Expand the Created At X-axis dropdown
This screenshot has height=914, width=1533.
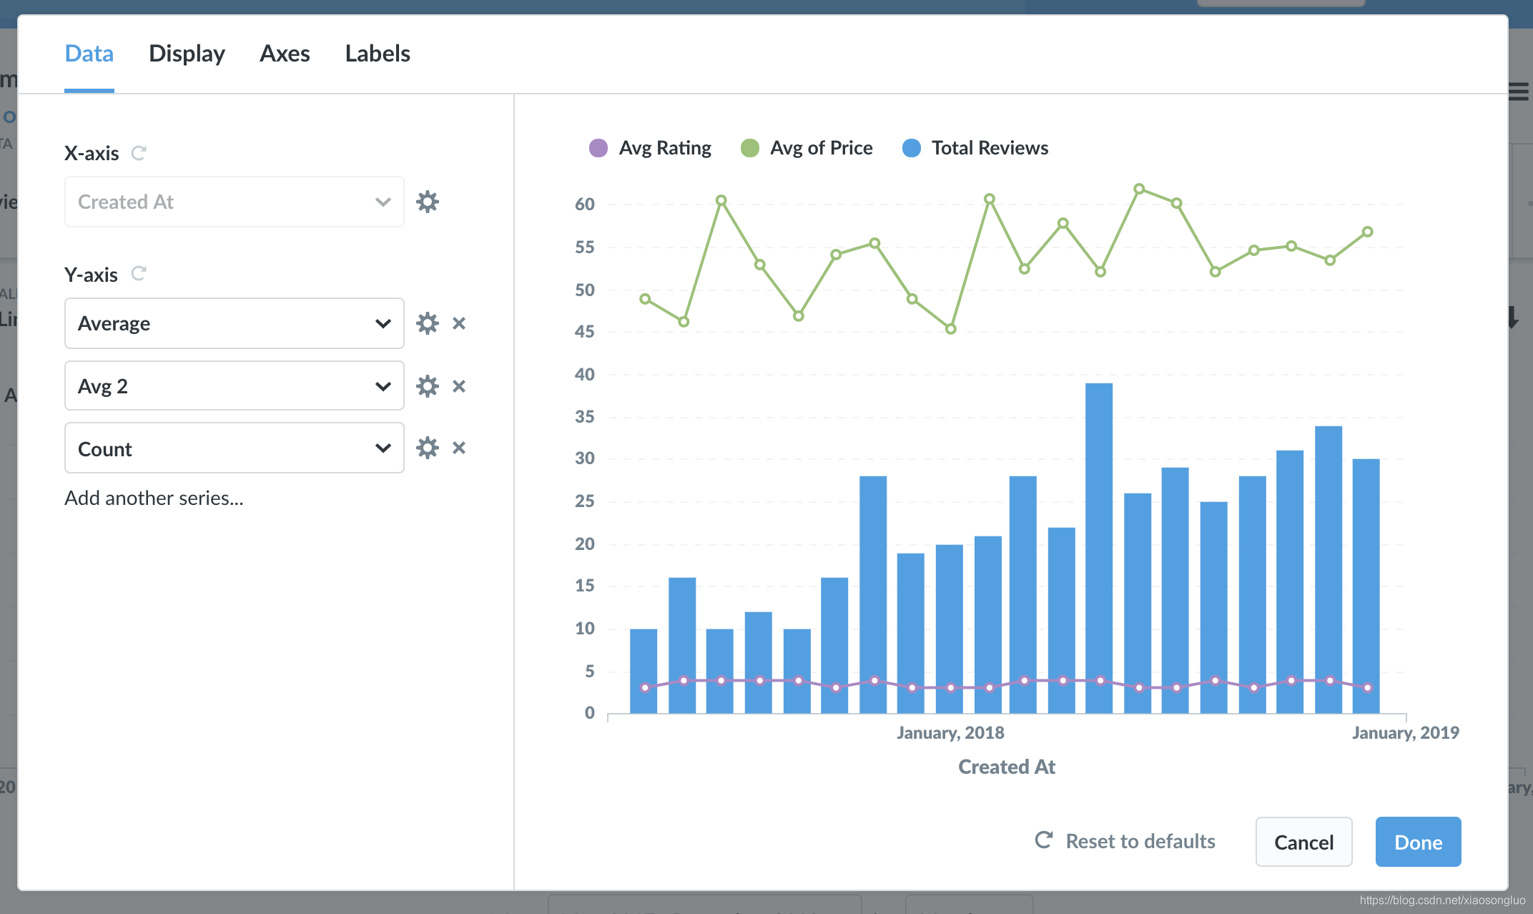click(x=234, y=202)
